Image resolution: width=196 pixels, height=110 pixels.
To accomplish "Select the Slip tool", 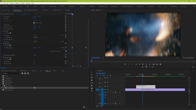I will 92,83.
